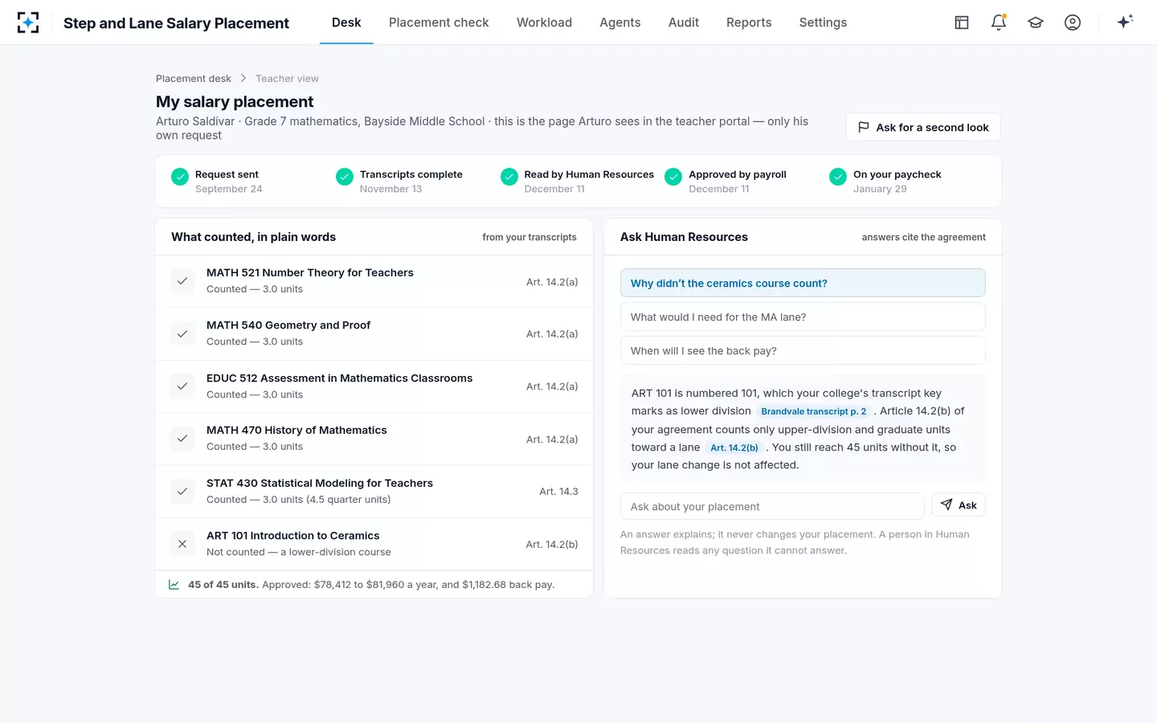Open the layout panel icon in header
This screenshot has height=723, width=1157.
click(962, 22)
